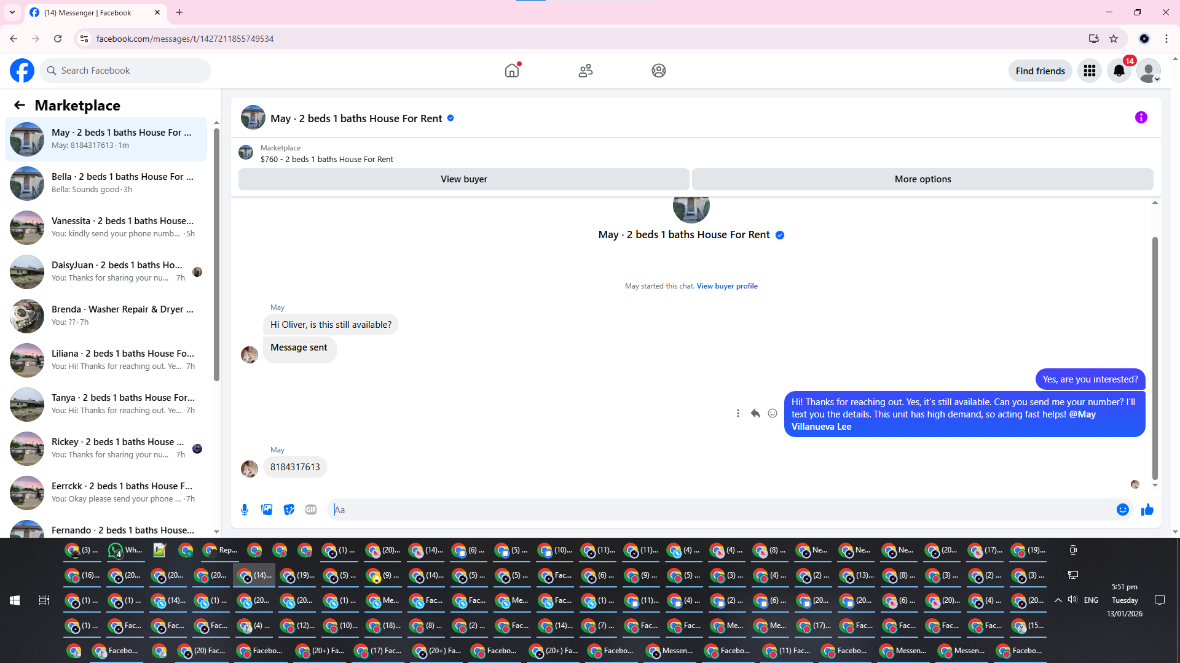Open Chrome tab search dropdown arrow

[12, 12]
